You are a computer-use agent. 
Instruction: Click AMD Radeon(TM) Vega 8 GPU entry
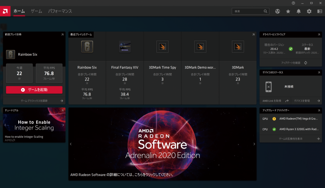[x=299, y=119]
